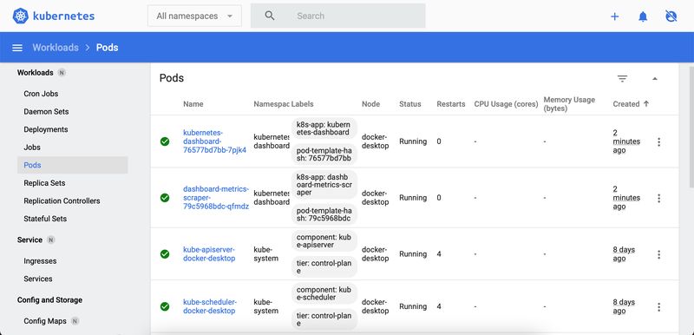
Task: Click tier: control-plane chip in kube-apiserver row
Action: (x=324, y=266)
